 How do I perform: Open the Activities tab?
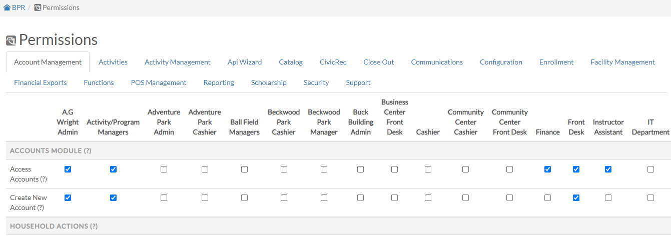pos(113,62)
